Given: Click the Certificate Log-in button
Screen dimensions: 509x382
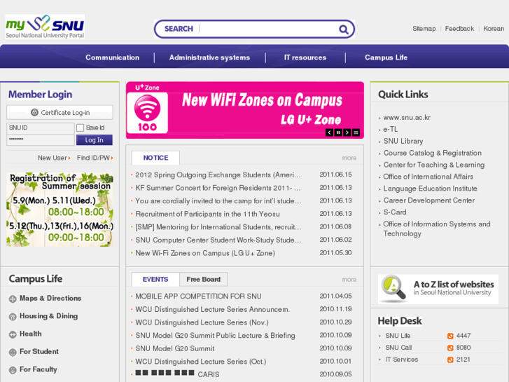Looking at the screenshot, I should tap(60, 112).
